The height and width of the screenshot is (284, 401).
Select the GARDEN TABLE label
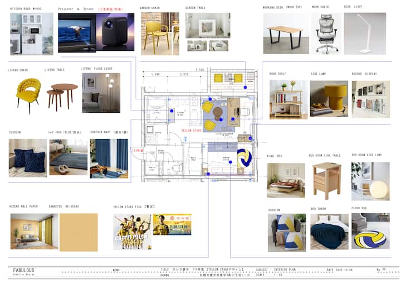coord(195,8)
